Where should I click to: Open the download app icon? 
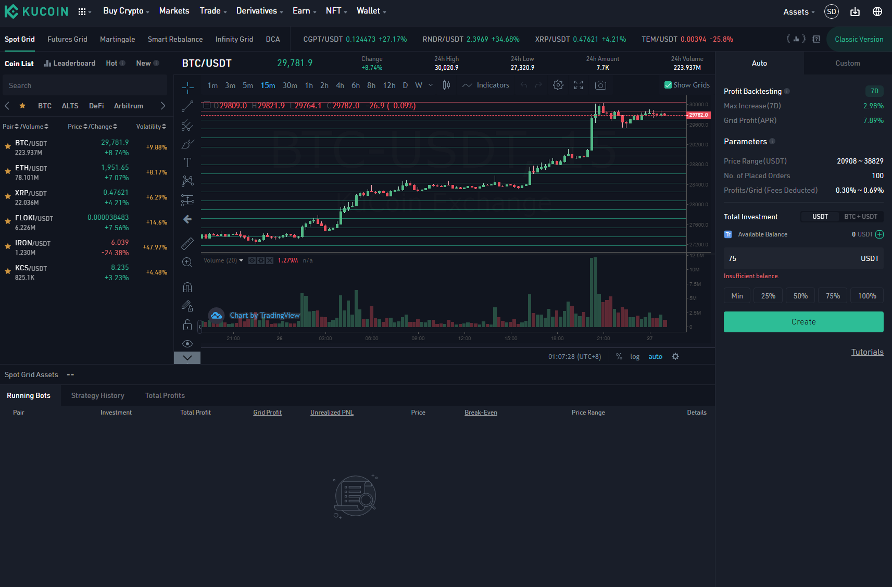pos(855,11)
